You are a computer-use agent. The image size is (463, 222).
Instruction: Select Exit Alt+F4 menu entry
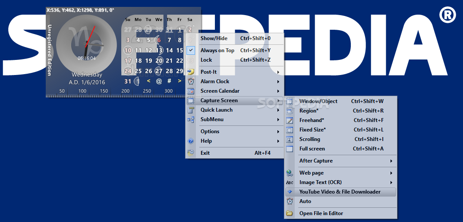click(x=235, y=153)
